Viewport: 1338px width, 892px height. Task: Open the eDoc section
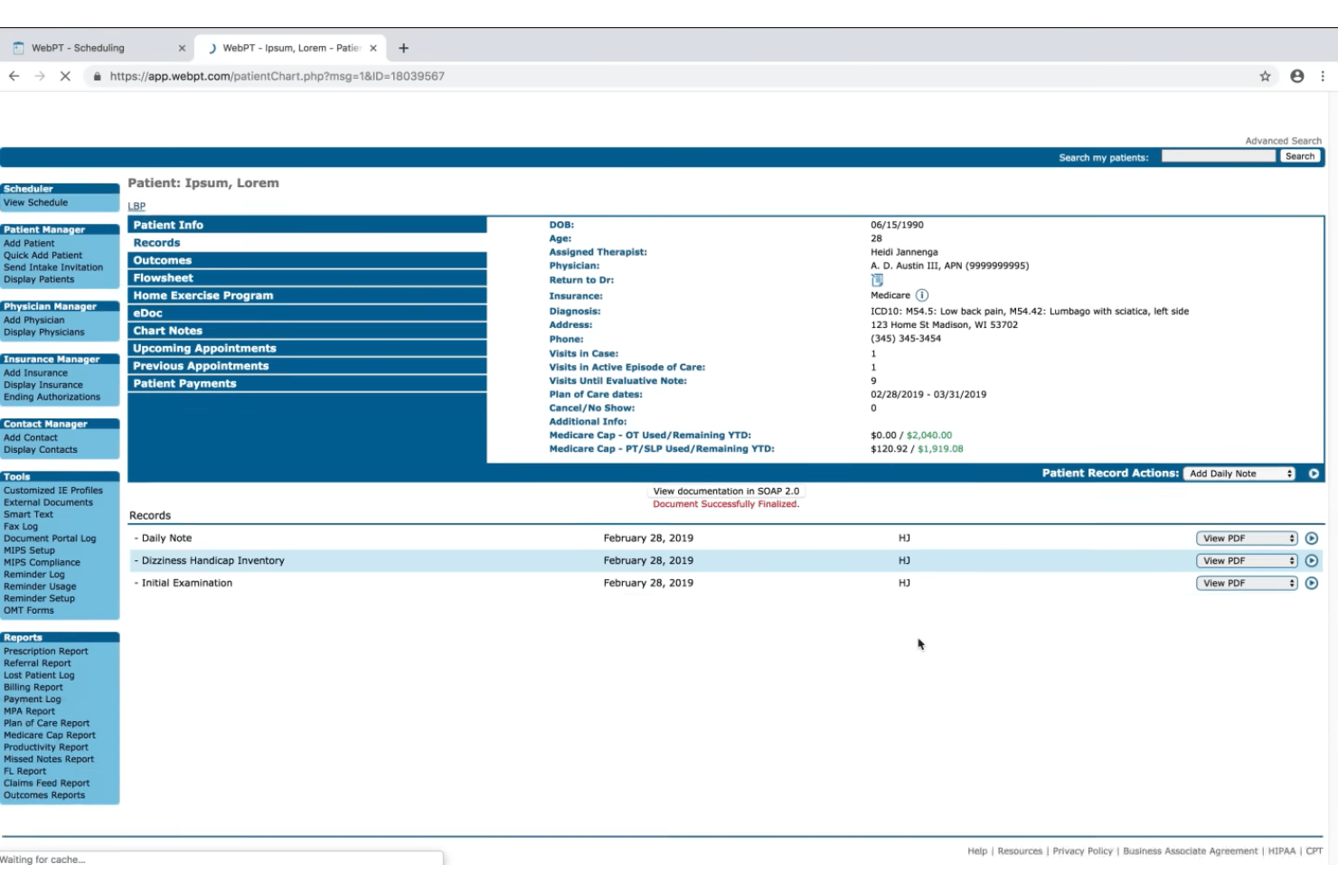coord(307,314)
